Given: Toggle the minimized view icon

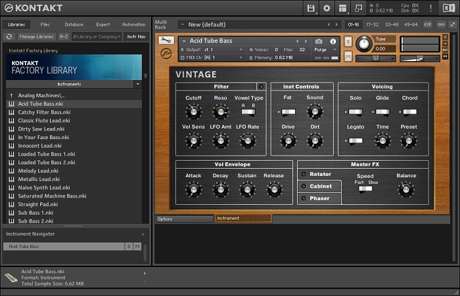Looking at the screenshot, I should [358, 8].
